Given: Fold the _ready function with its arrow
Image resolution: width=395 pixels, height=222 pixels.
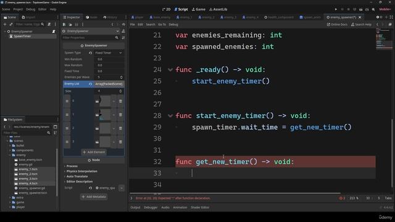Looking at the screenshot, I should click(x=170, y=70).
